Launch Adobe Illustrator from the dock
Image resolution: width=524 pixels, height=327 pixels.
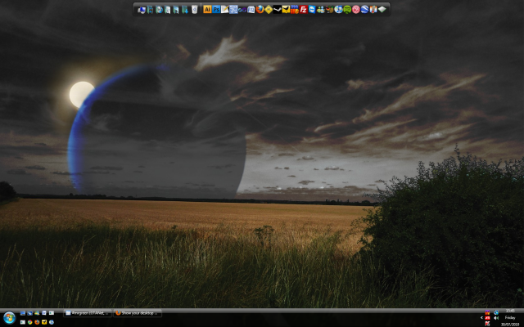coord(207,9)
